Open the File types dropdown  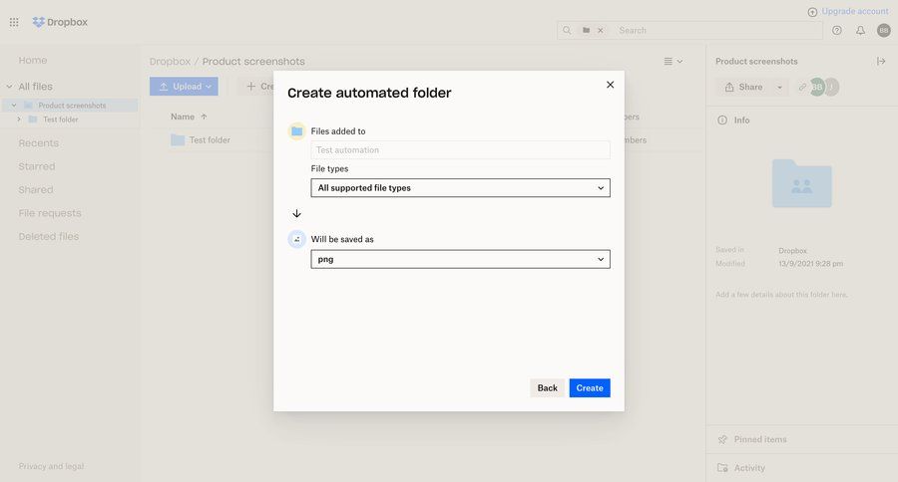tap(460, 187)
